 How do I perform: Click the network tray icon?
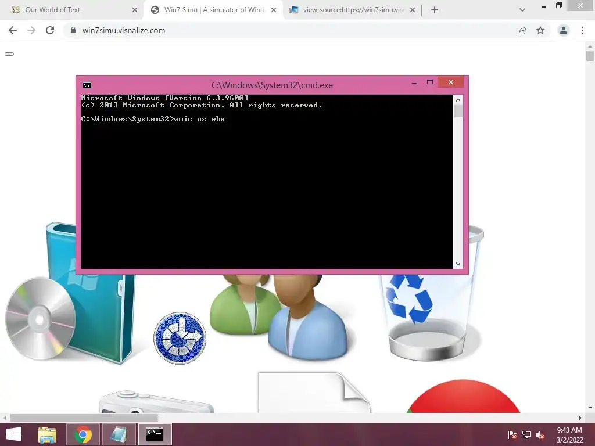[x=526, y=435]
